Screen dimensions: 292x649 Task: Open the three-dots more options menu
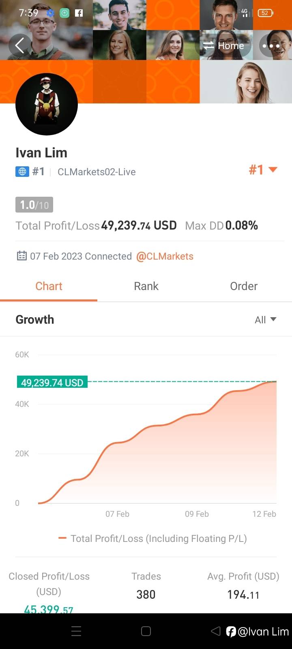271,46
